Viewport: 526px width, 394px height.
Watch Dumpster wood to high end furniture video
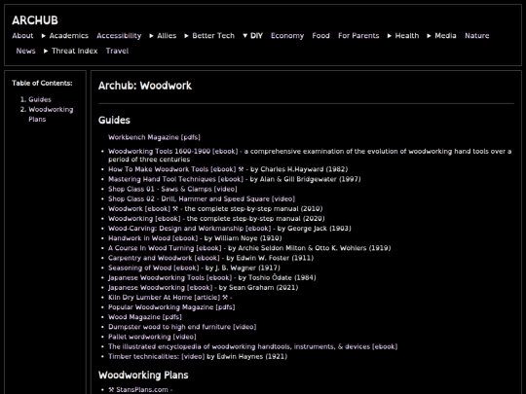[x=182, y=327]
